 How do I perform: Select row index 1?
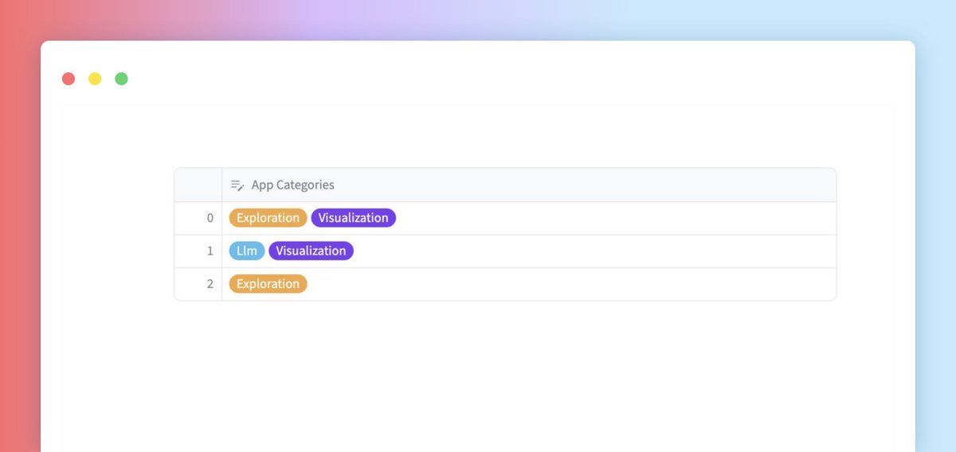tap(198, 251)
